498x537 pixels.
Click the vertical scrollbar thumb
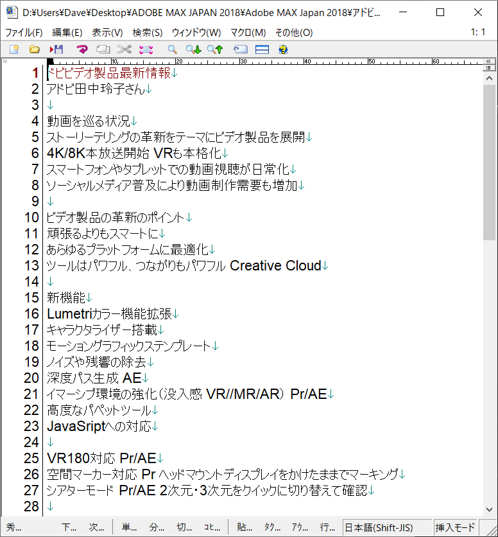coord(489,163)
